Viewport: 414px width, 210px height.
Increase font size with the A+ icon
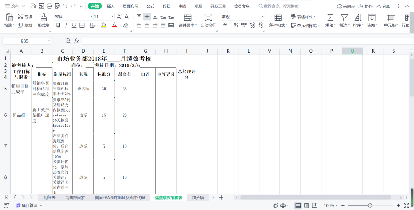tap(119, 16)
